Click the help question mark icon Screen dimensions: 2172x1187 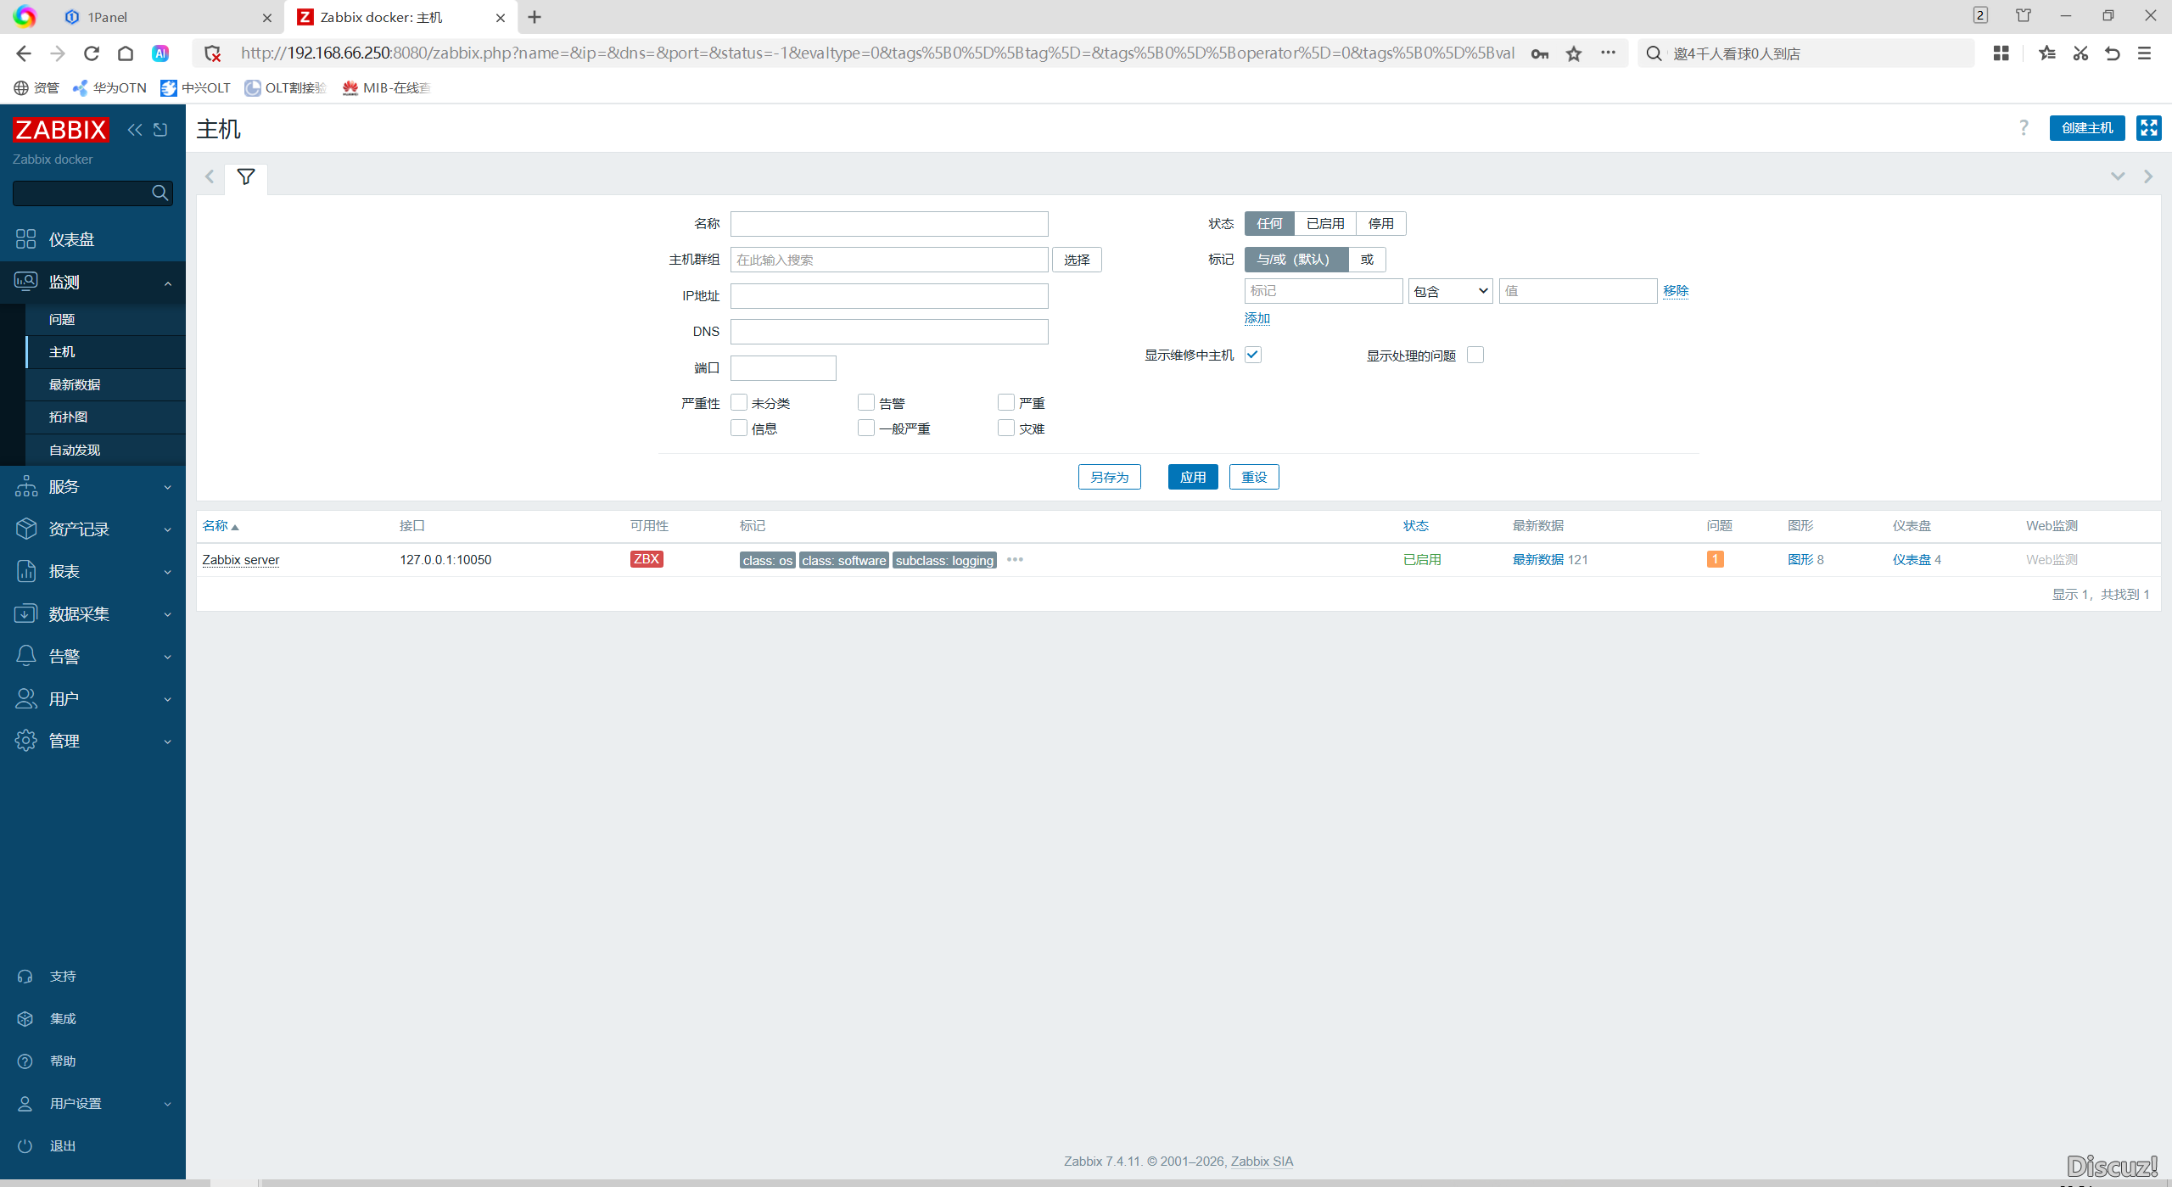(2024, 128)
